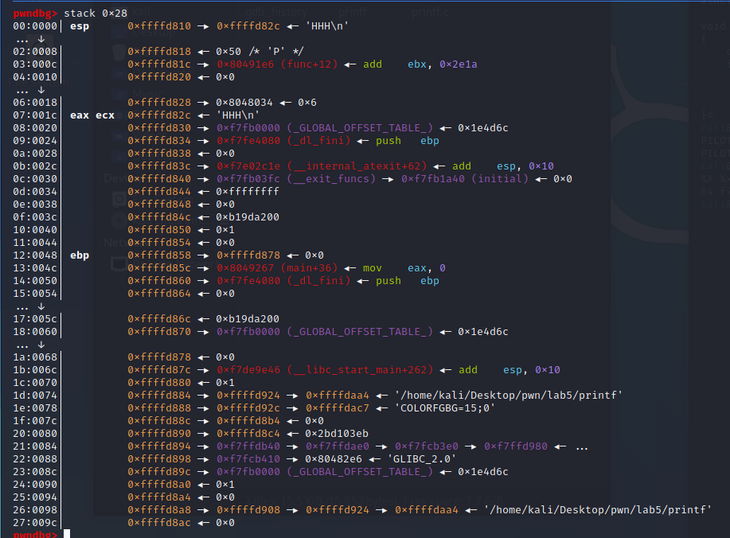Click the 'ebp' register label
Image resolution: width=730 pixels, height=538 pixels.
point(80,255)
